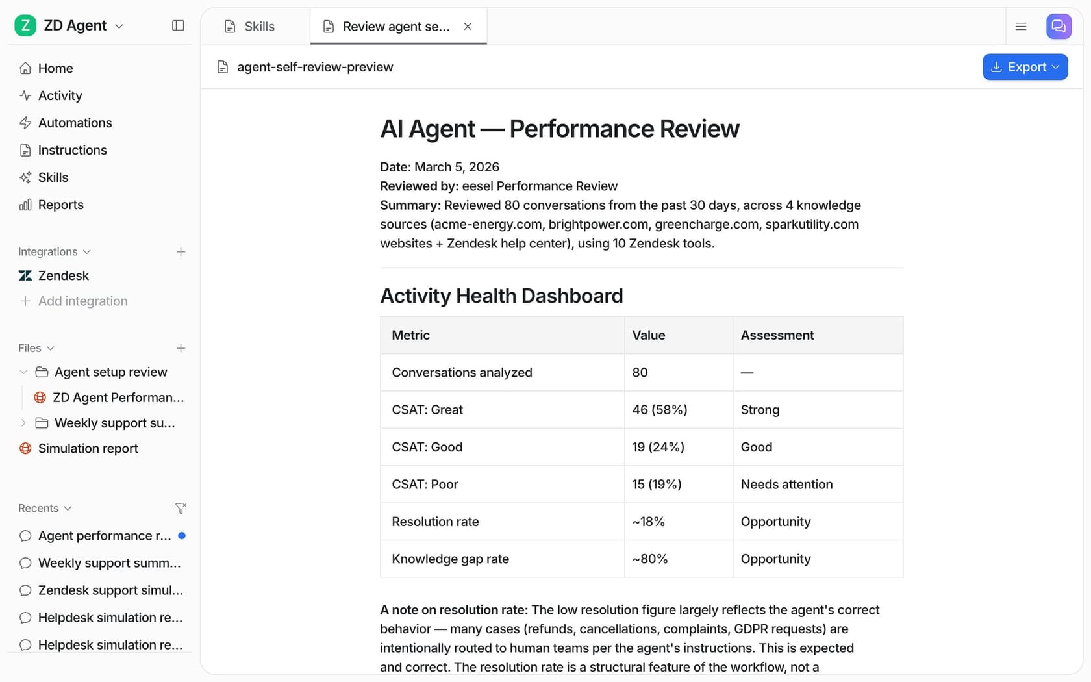
Task: Open Zendesk support simulation recent conversation
Action: click(x=110, y=590)
